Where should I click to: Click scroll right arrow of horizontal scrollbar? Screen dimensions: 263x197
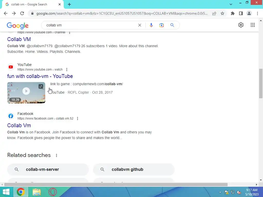click(257, 185)
